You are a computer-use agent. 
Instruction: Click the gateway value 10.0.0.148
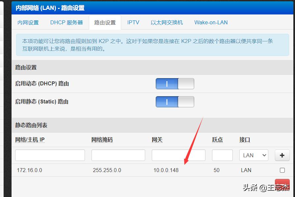coord(166,170)
